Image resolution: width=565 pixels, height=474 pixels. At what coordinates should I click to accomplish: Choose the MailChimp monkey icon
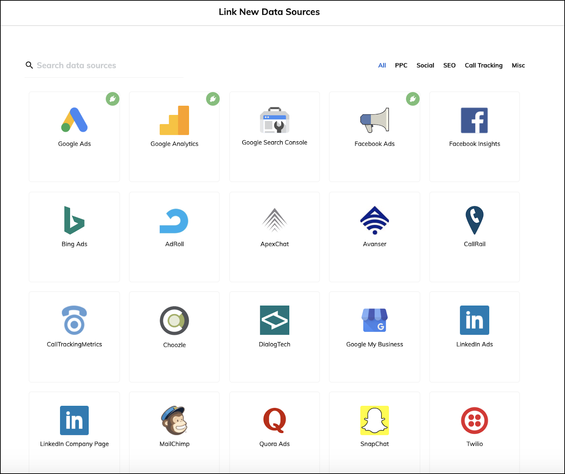click(174, 420)
